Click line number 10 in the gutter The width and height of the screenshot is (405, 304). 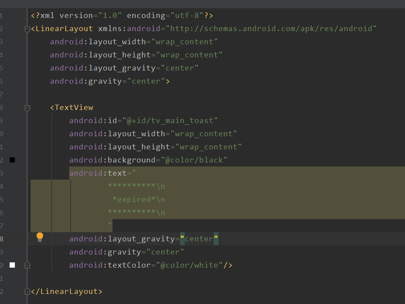click(x=2, y=133)
